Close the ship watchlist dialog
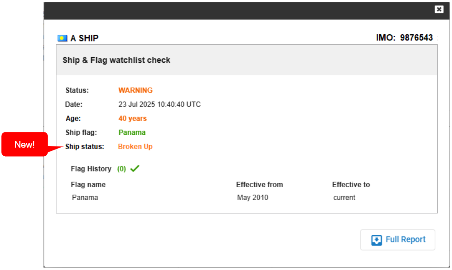The height and width of the screenshot is (270, 452). coord(439,10)
